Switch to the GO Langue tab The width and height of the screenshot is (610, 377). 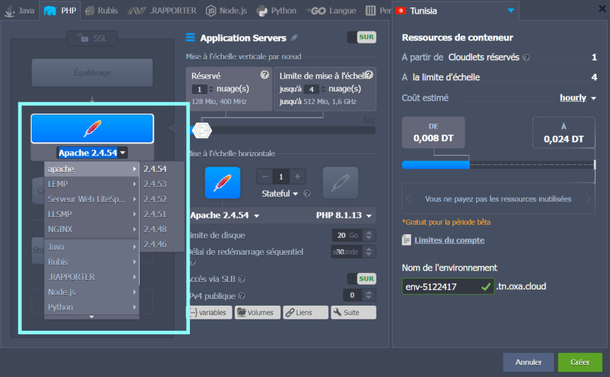pyautogui.click(x=331, y=11)
